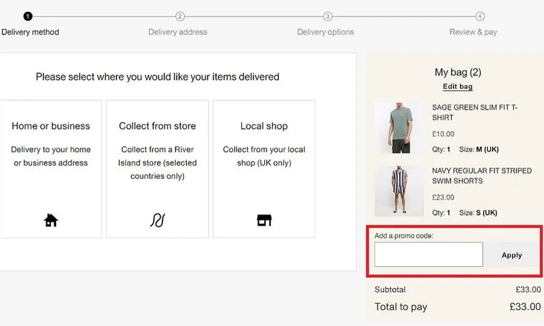Apply the promo code
544x326 pixels.
click(512, 255)
